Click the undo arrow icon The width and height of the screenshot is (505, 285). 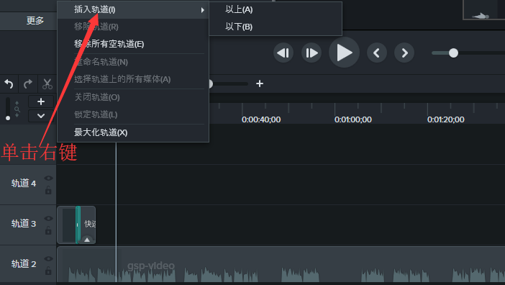pyautogui.click(x=9, y=84)
